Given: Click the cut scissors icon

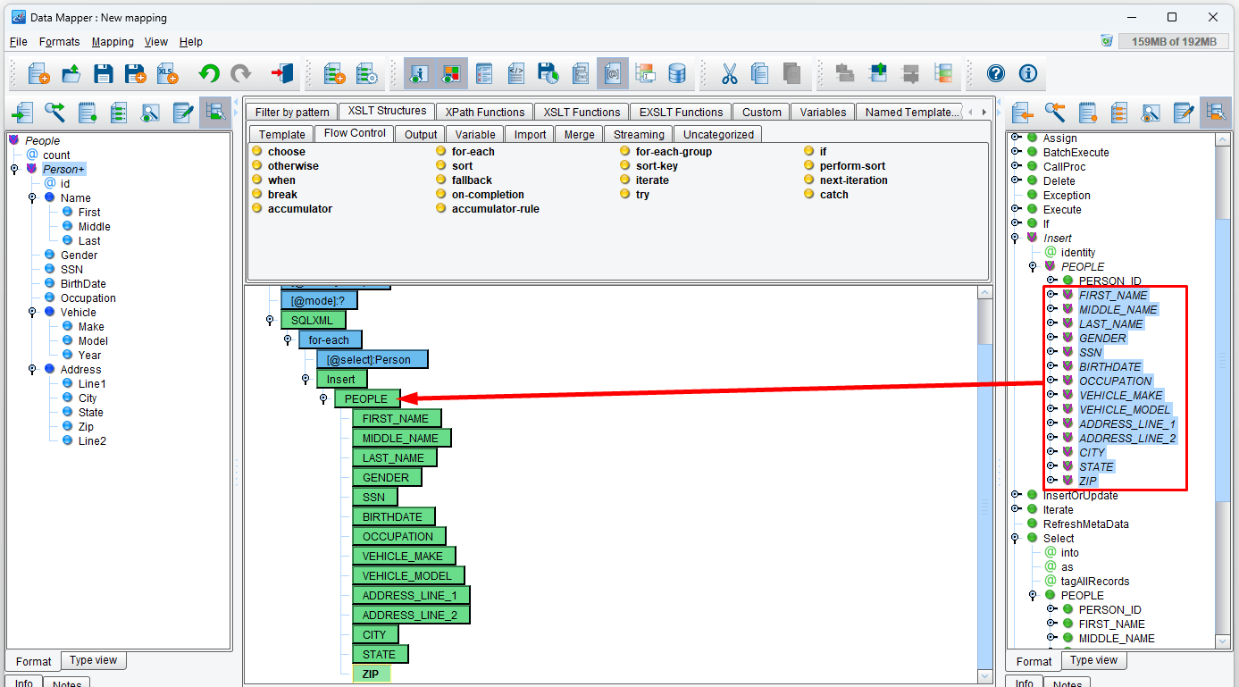Looking at the screenshot, I should (x=729, y=73).
